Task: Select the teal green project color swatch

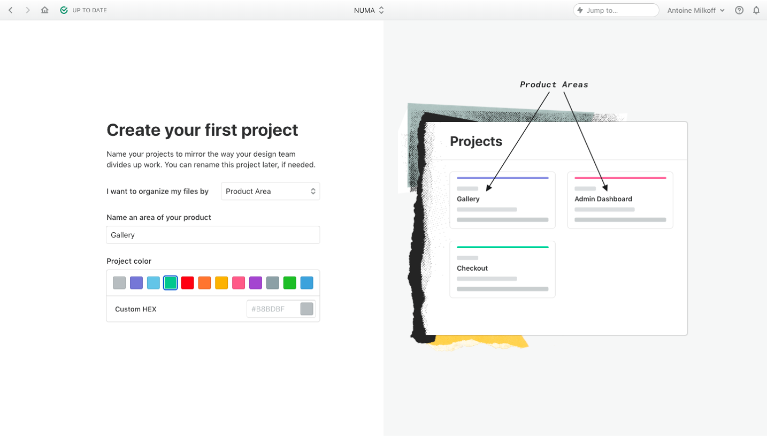Action: tap(171, 283)
